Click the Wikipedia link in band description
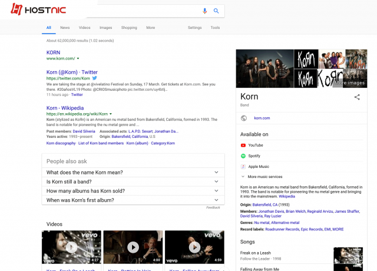 (287, 196)
